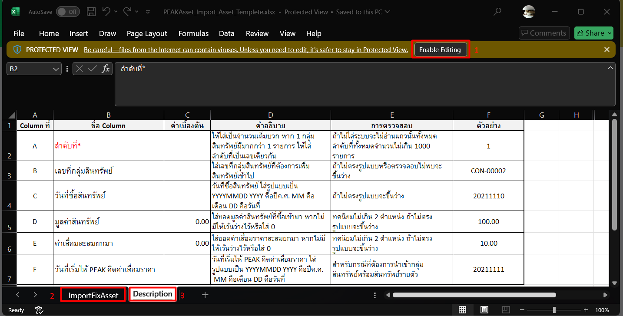The width and height of the screenshot is (623, 316).
Task: Click the horizontal scrollbar
Action: point(474,295)
